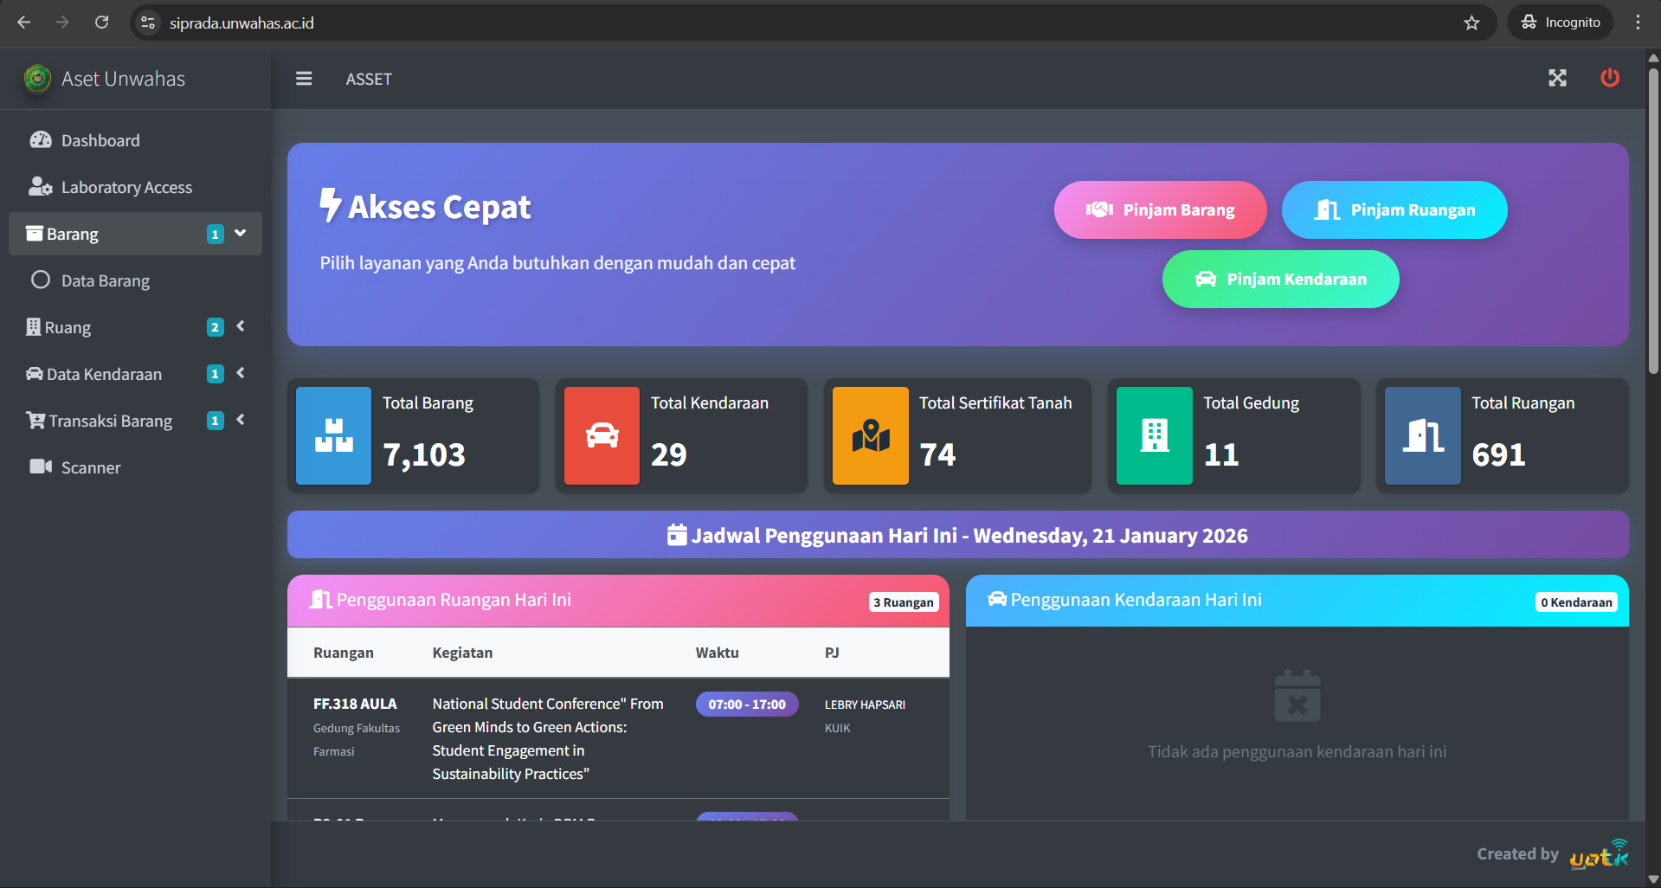The width and height of the screenshot is (1661, 888).
Task: Click the Pinjam Kendaraan button
Action: [x=1279, y=279]
